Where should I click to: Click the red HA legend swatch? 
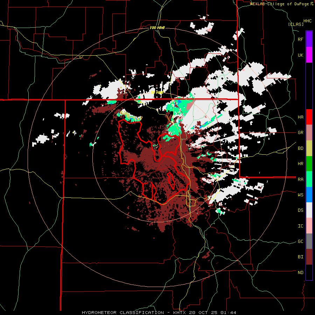coord(309,117)
